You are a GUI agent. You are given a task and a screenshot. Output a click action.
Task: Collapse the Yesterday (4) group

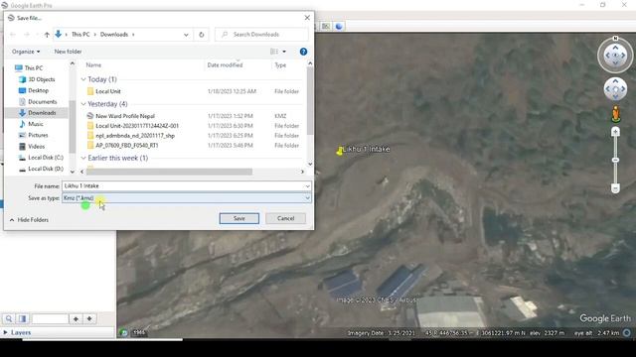83,104
